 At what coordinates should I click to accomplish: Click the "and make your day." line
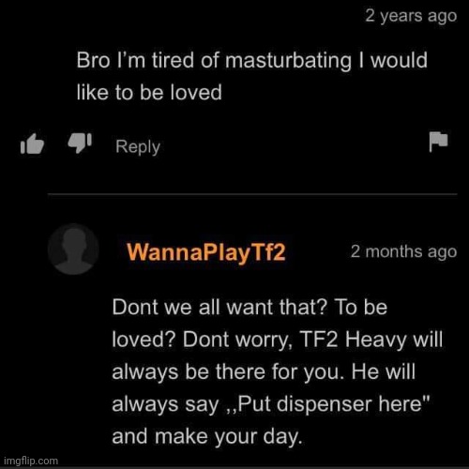207,436
